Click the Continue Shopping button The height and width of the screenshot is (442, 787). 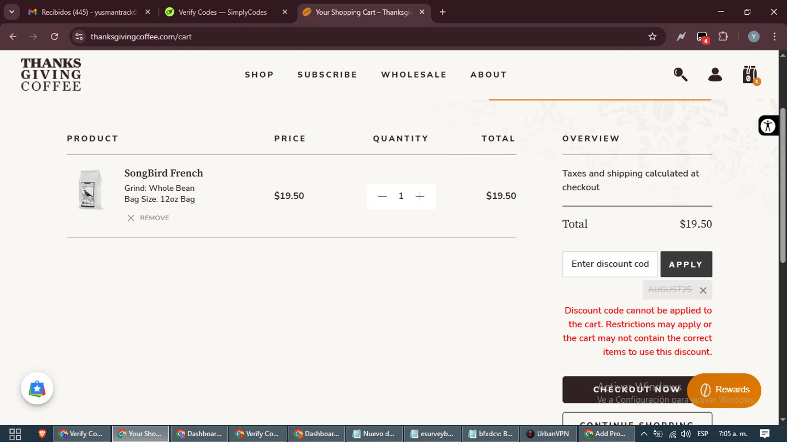pos(637,419)
